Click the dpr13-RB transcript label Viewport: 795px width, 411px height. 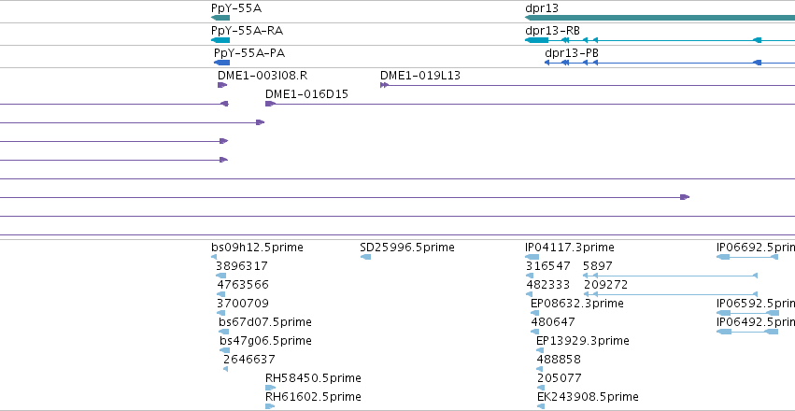[x=552, y=31]
